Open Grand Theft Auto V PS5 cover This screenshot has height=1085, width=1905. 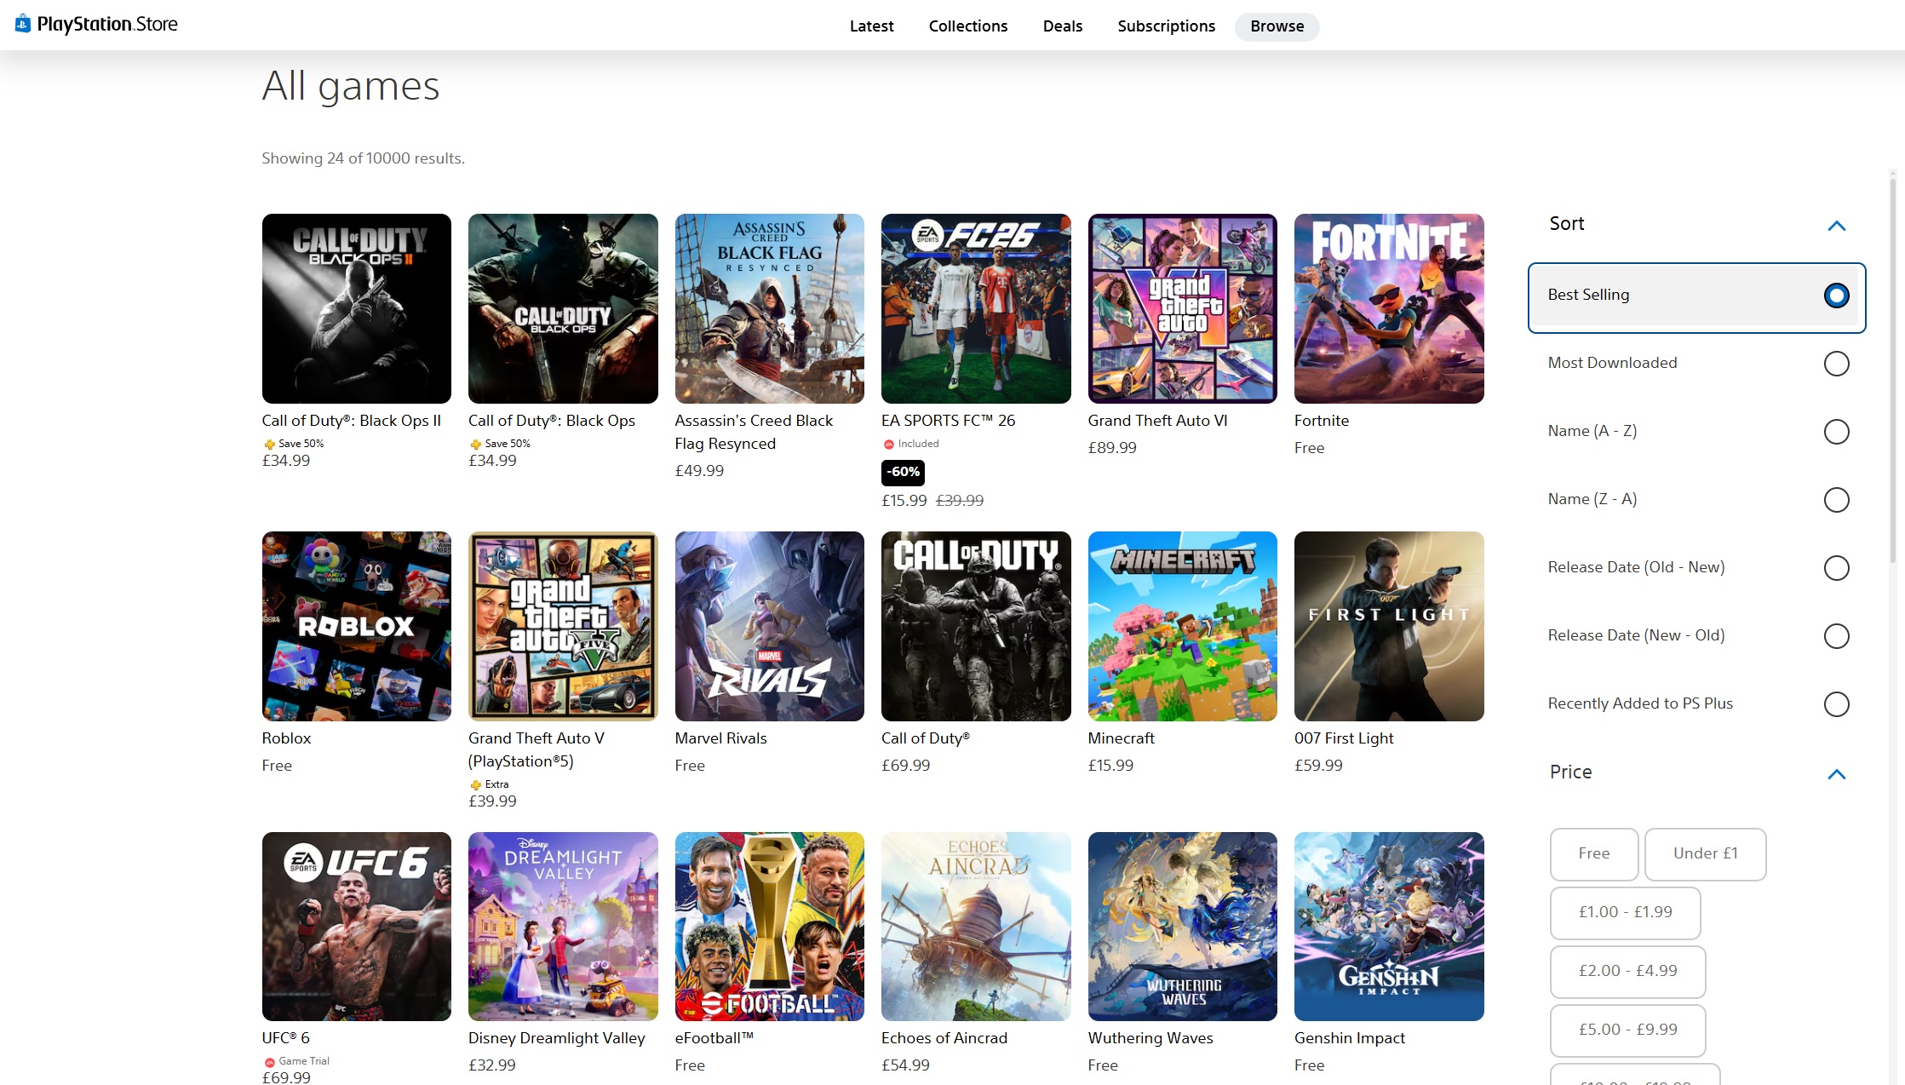[563, 626]
